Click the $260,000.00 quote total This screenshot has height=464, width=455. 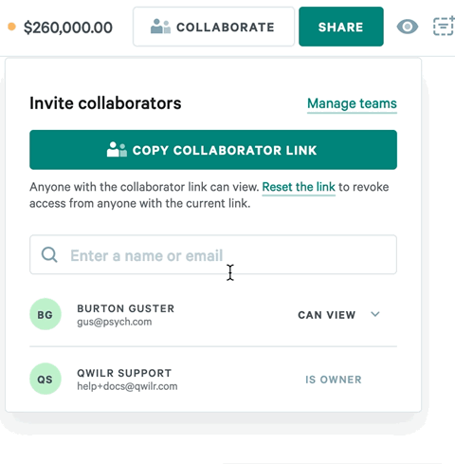tap(68, 28)
